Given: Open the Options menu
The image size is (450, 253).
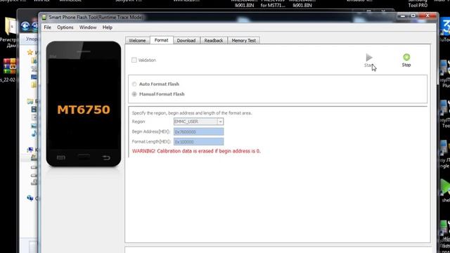Looking at the screenshot, I should pos(65,27).
